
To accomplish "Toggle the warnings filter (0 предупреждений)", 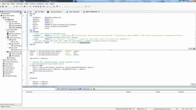I will coord(72,89).
